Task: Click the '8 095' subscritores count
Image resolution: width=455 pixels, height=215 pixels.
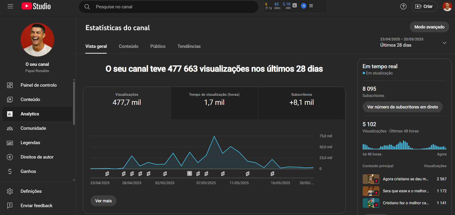Action: point(369,89)
